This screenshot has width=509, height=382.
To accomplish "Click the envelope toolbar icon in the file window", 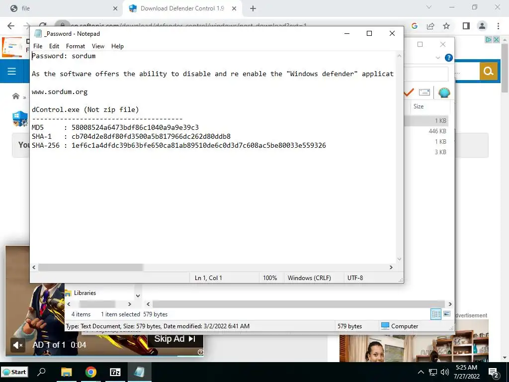I will [424, 93].
